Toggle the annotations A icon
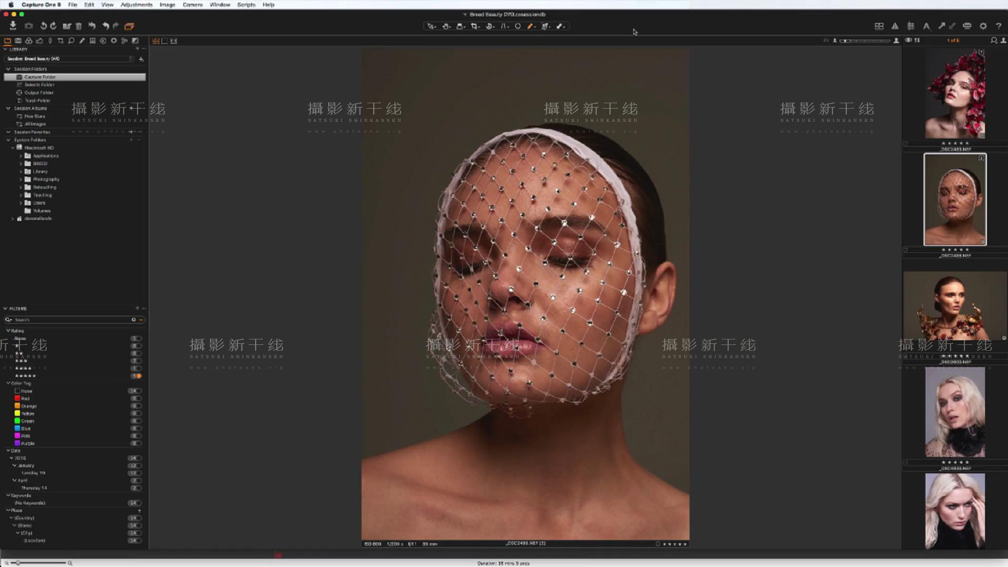 pos(927,26)
